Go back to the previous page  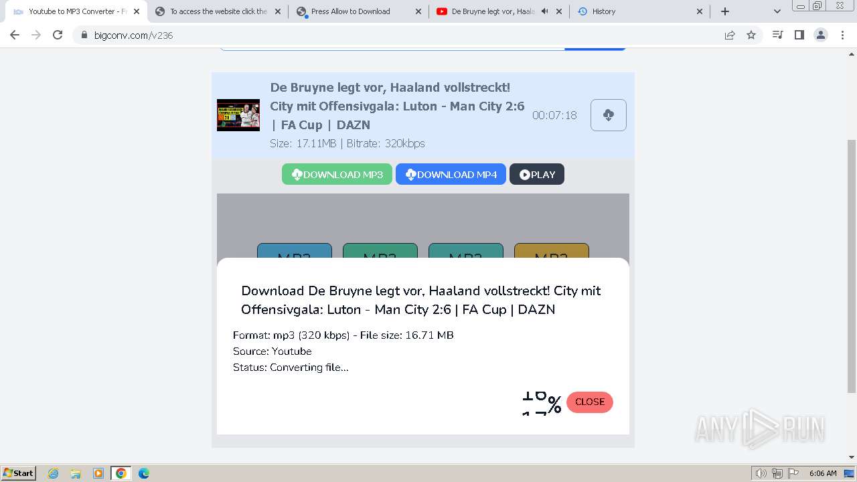pos(15,35)
